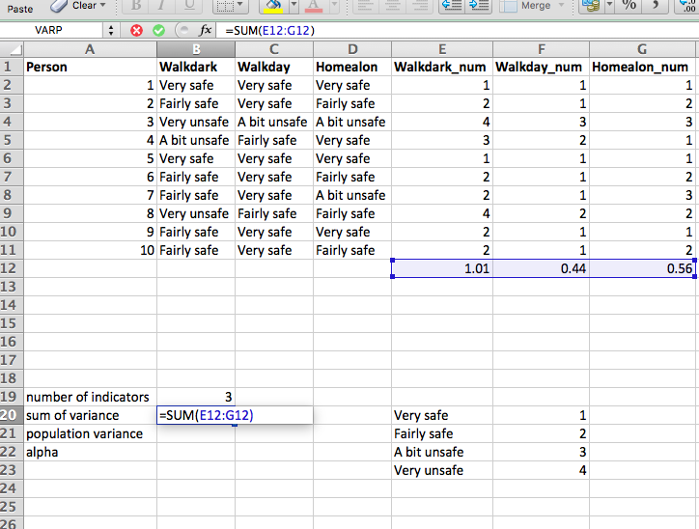Select row 12 header
This screenshot has width=699, height=529.
pos(11,268)
